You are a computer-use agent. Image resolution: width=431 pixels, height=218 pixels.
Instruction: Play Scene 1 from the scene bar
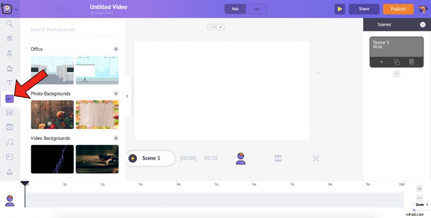133,158
